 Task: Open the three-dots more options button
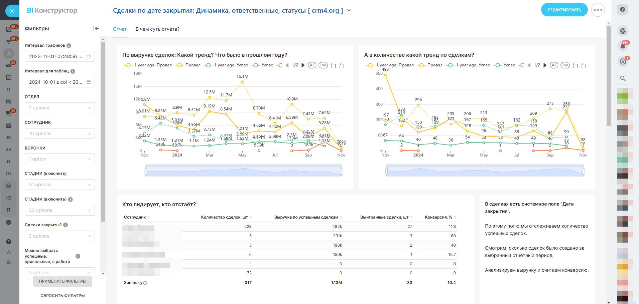click(598, 10)
